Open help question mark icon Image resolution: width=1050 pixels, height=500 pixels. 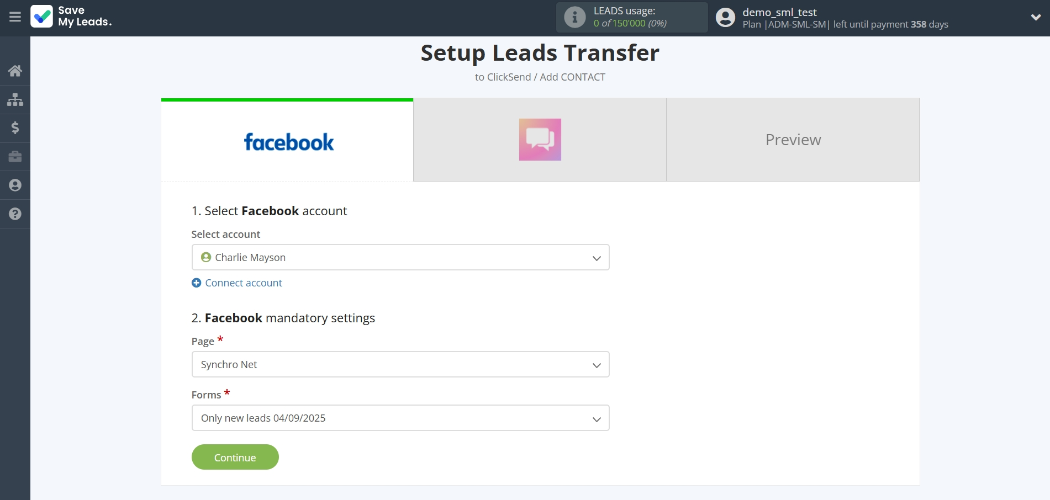point(15,214)
